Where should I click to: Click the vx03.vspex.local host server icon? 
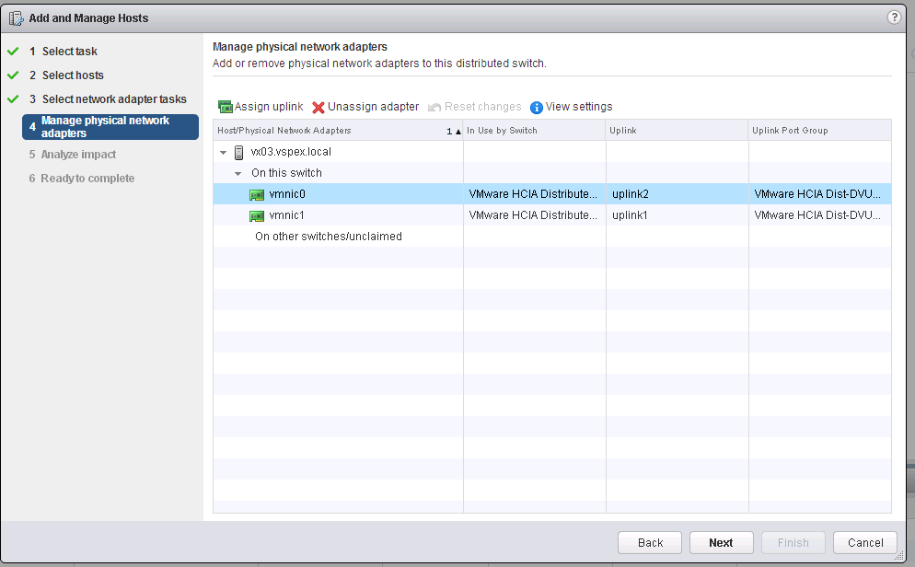pos(238,152)
